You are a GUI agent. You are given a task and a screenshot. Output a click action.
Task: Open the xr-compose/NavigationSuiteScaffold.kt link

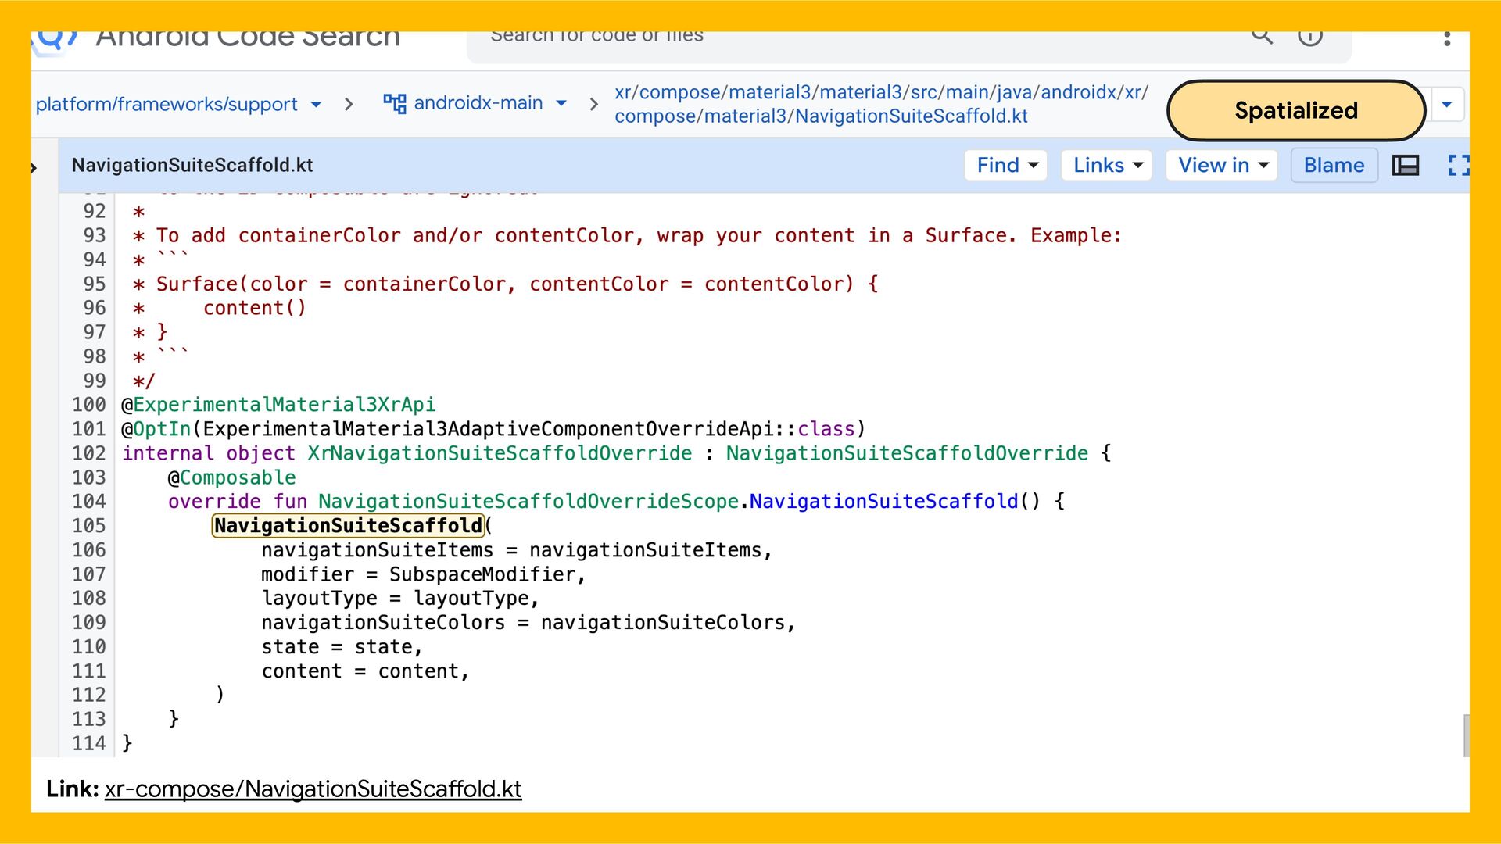coord(313,789)
